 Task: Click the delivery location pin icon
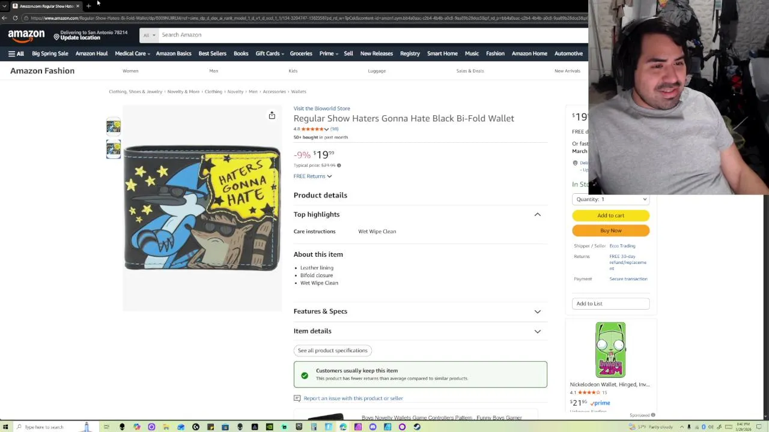pyautogui.click(x=575, y=163)
